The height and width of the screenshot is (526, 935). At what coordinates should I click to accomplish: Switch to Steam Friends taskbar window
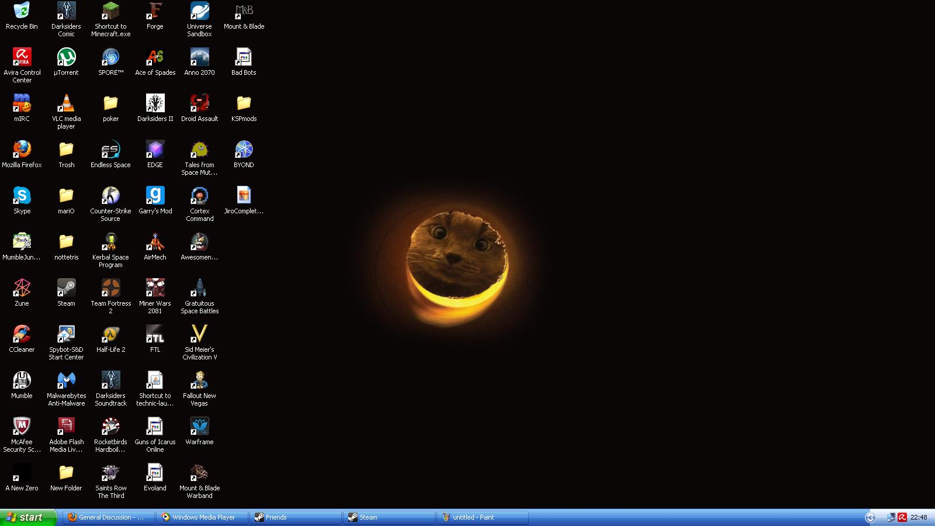click(296, 517)
